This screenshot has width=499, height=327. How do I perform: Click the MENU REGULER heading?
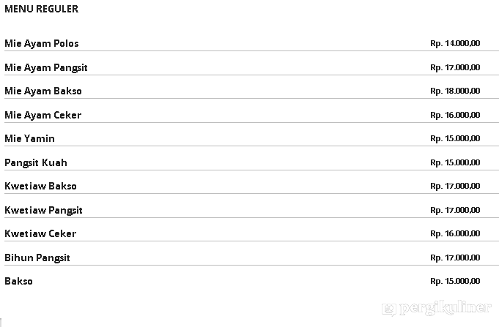(x=42, y=10)
